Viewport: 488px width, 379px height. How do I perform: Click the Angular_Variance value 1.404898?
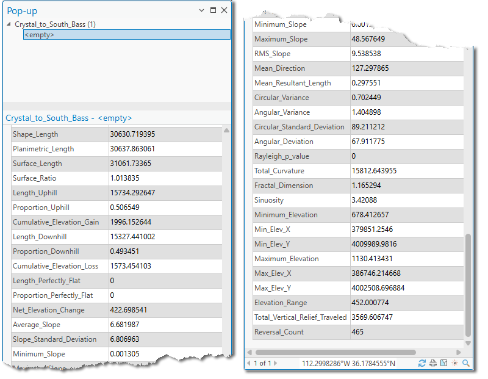[366, 112]
